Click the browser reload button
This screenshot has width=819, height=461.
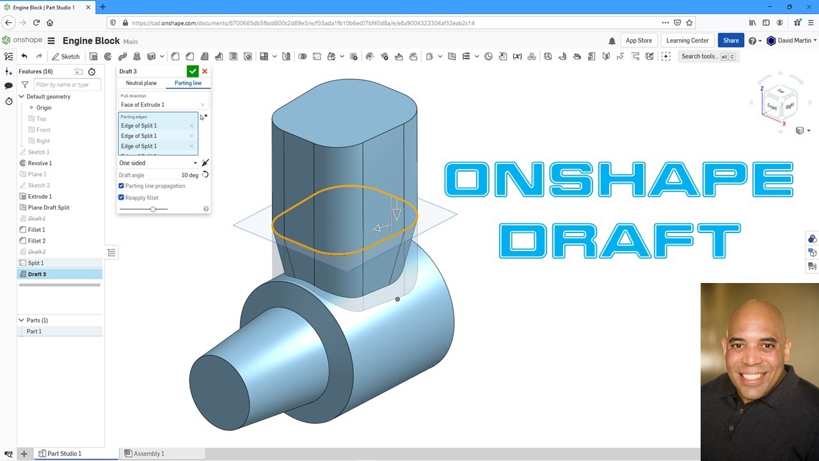(x=36, y=22)
